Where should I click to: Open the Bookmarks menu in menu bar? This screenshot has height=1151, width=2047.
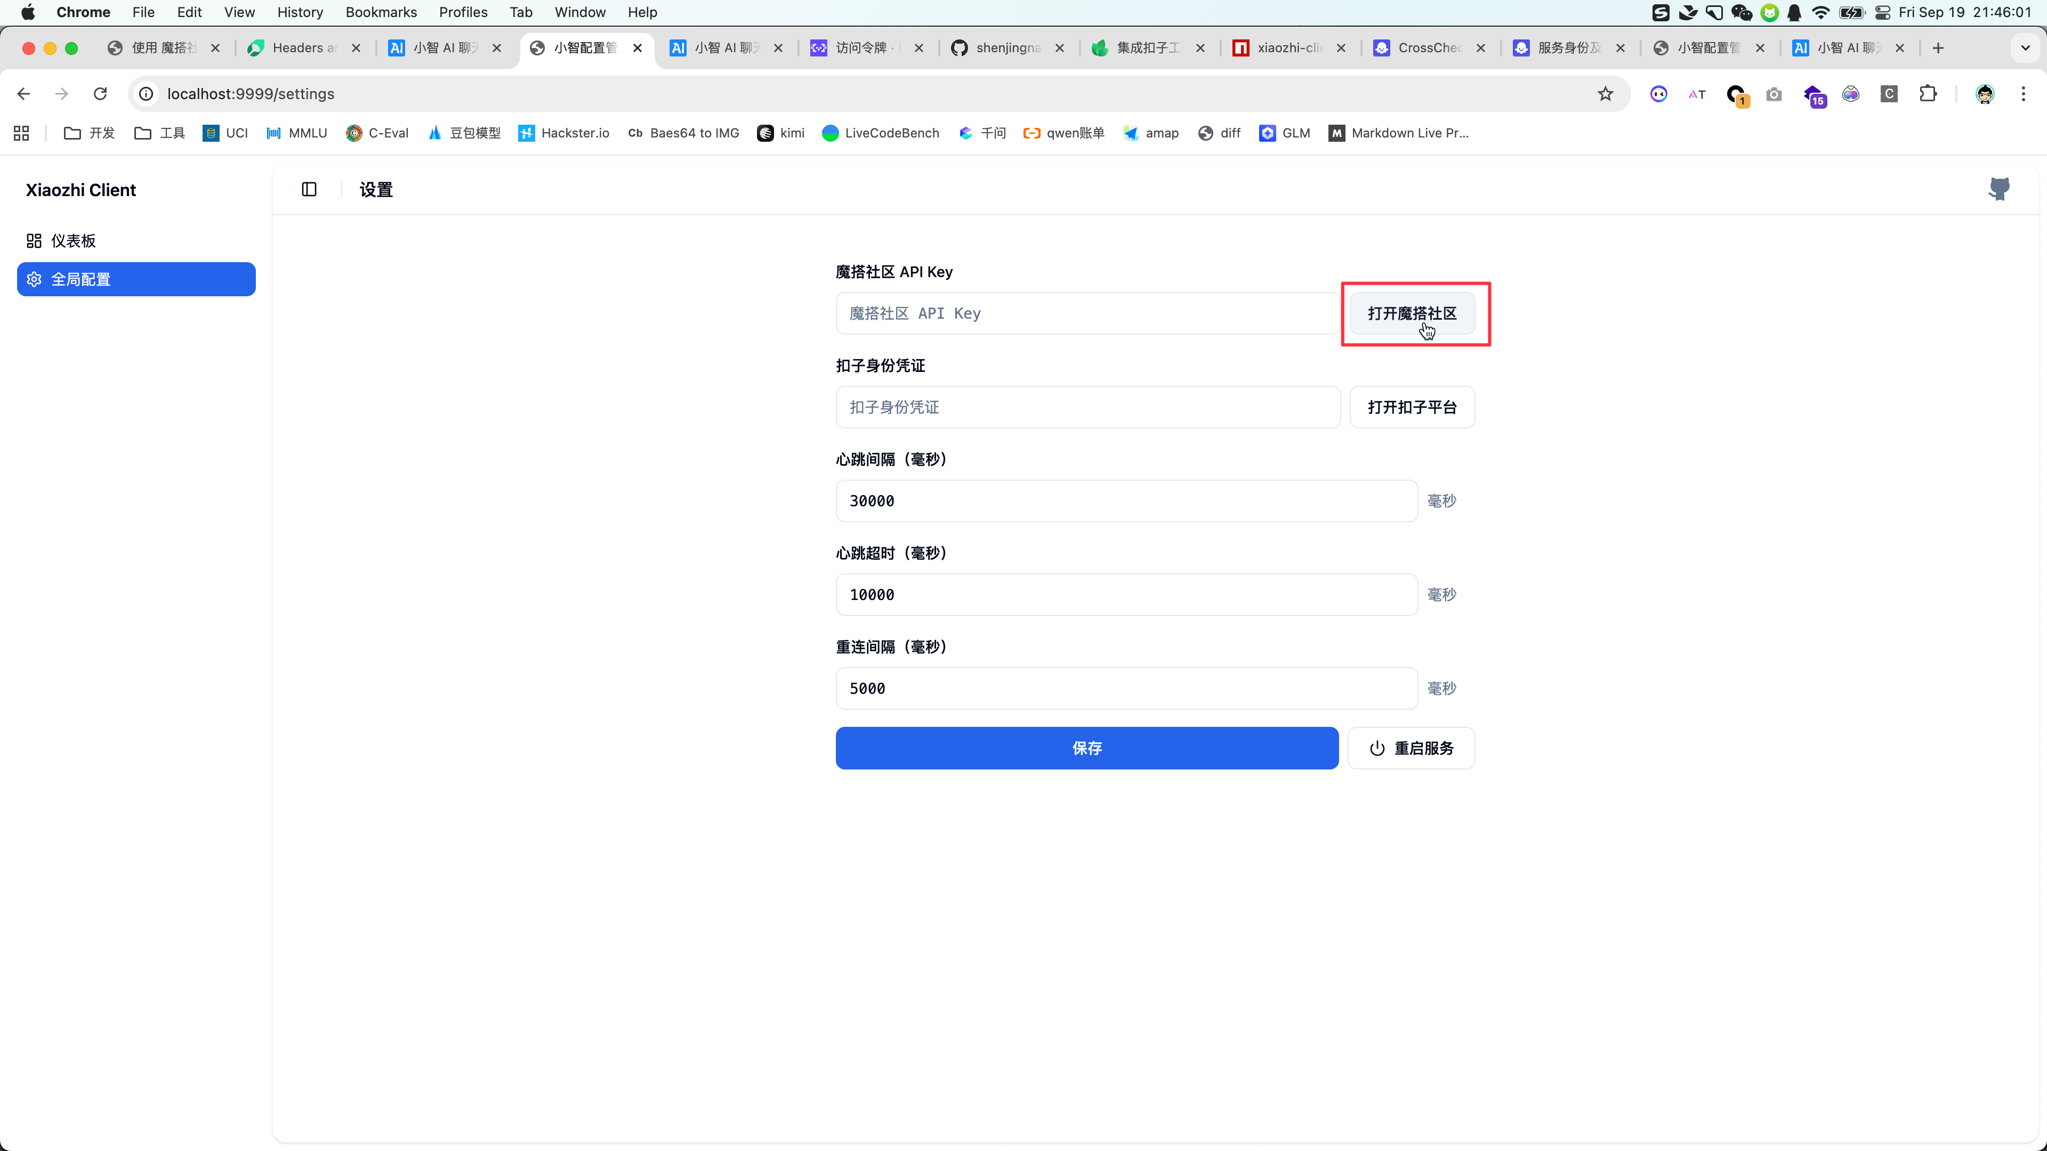click(381, 12)
